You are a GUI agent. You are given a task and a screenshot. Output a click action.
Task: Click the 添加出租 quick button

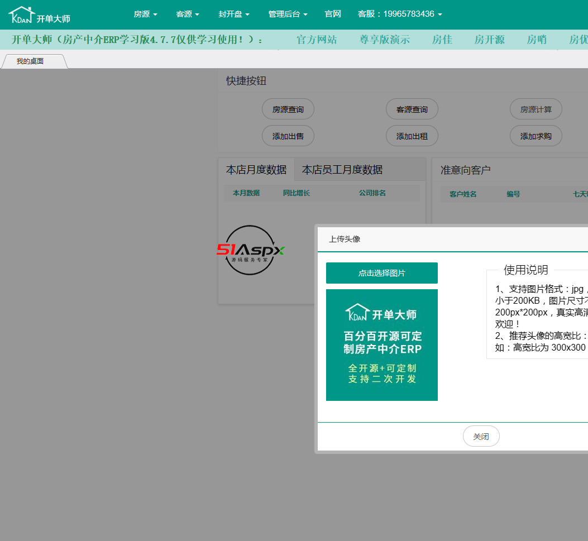click(x=412, y=136)
